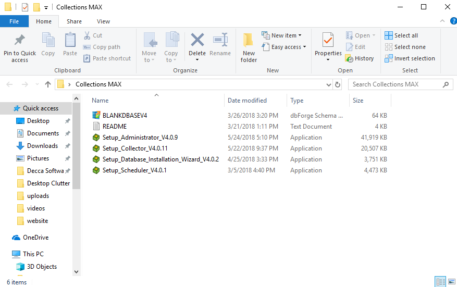Open the Easy access dropdown
This screenshot has height=287, width=457.
click(284, 47)
